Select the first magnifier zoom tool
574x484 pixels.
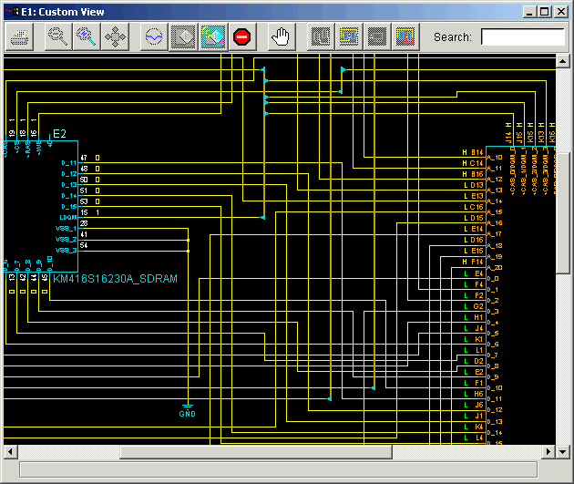pyautogui.click(x=57, y=37)
